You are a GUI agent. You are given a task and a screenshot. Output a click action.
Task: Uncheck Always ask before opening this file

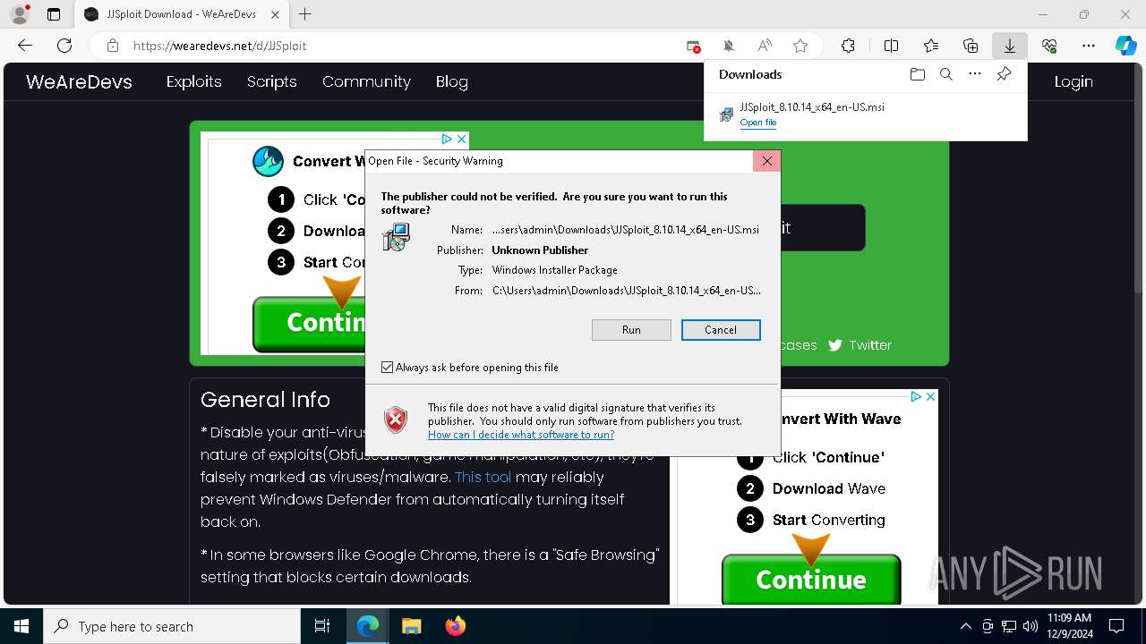tap(387, 368)
